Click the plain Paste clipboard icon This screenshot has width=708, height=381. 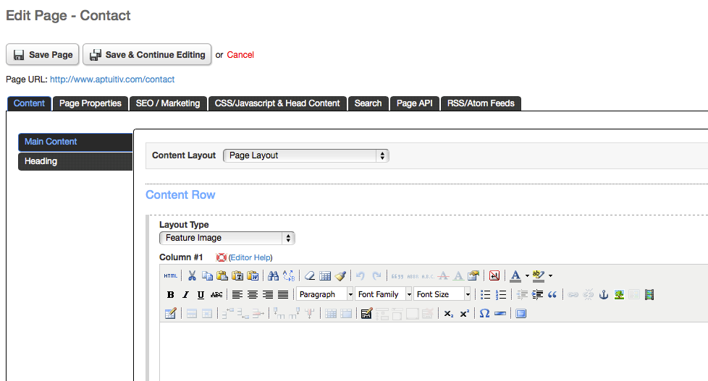[222, 275]
